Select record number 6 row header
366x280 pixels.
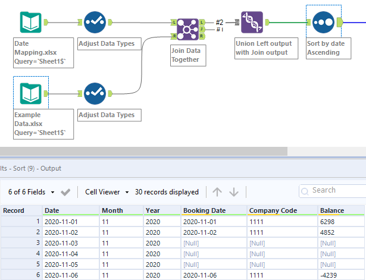point(21,275)
